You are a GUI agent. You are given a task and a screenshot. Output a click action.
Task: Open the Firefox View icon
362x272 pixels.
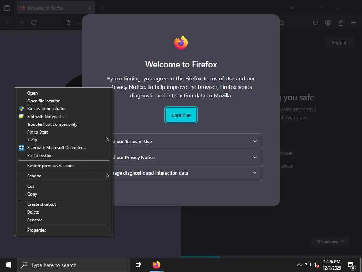7,8
